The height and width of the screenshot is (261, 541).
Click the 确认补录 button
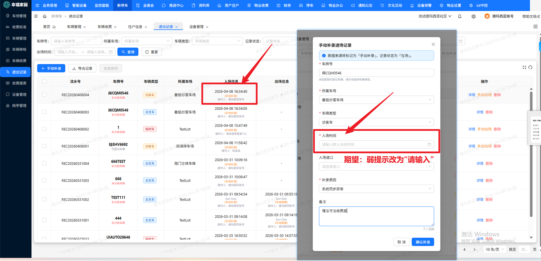pos(423,242)
